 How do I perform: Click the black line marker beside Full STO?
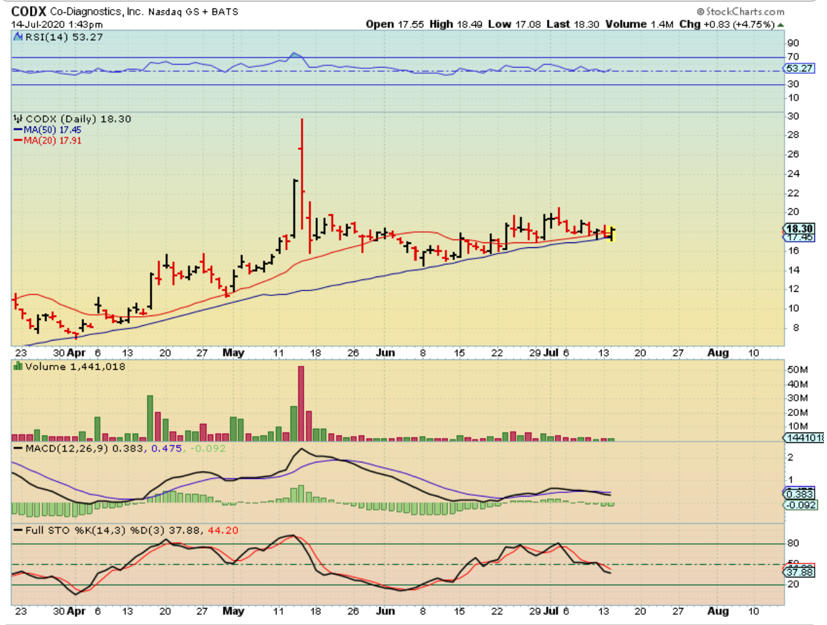click(x=18, y=531)
